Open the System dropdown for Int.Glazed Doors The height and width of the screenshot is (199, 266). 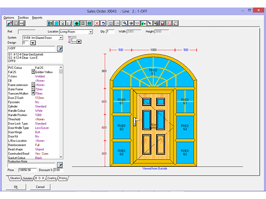tap(60, 38)
